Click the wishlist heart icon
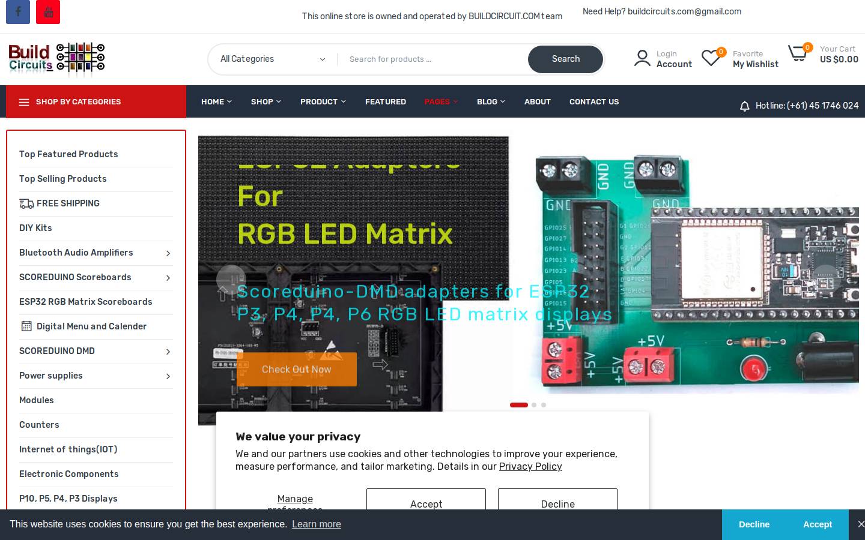 coord(711,58)
